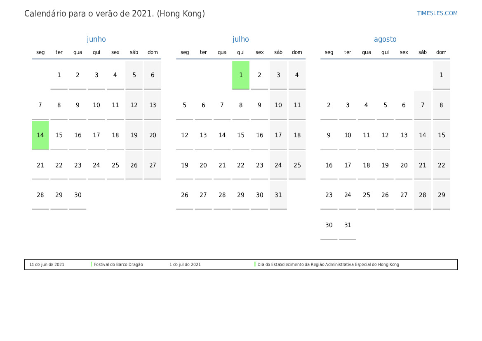Select July 31 Saturday cell
Screen dimensions: 482x341
pyautogui.click(x=278, y=195)
